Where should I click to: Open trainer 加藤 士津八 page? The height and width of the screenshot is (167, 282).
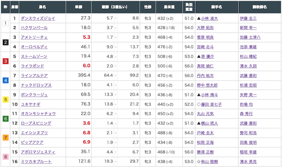tap(250, 37)
